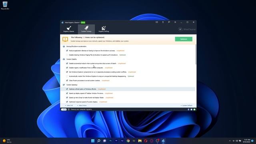Screen dimensions: 256x144
Task: Click the vertical scrollbar of the tuneup list
Action: [x=196, y=54]
